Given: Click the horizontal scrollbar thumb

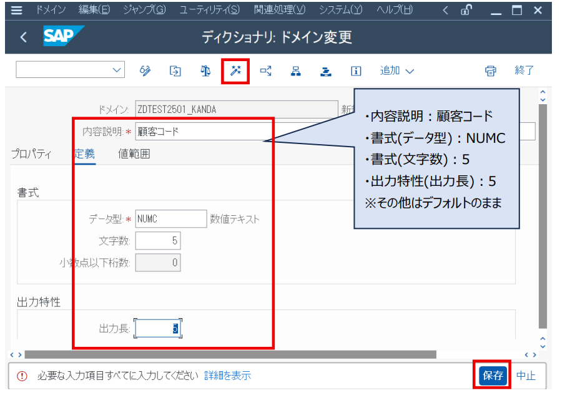Looking at the screenshot, I should click(230, 354).
